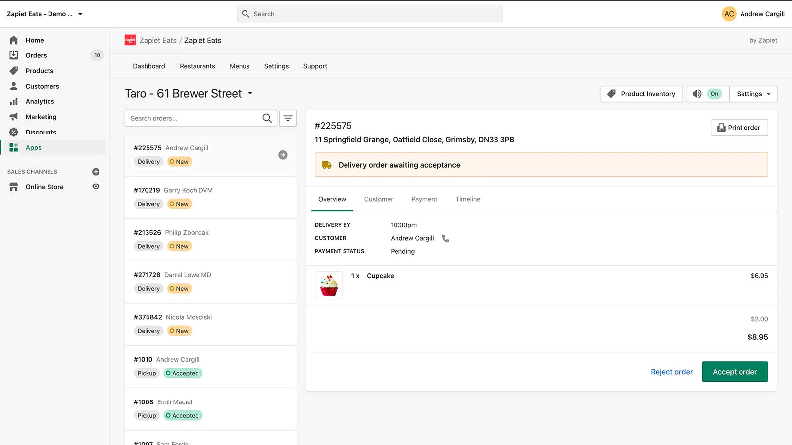Click the magnifier icon in orders search

click(x=267, y=118)
